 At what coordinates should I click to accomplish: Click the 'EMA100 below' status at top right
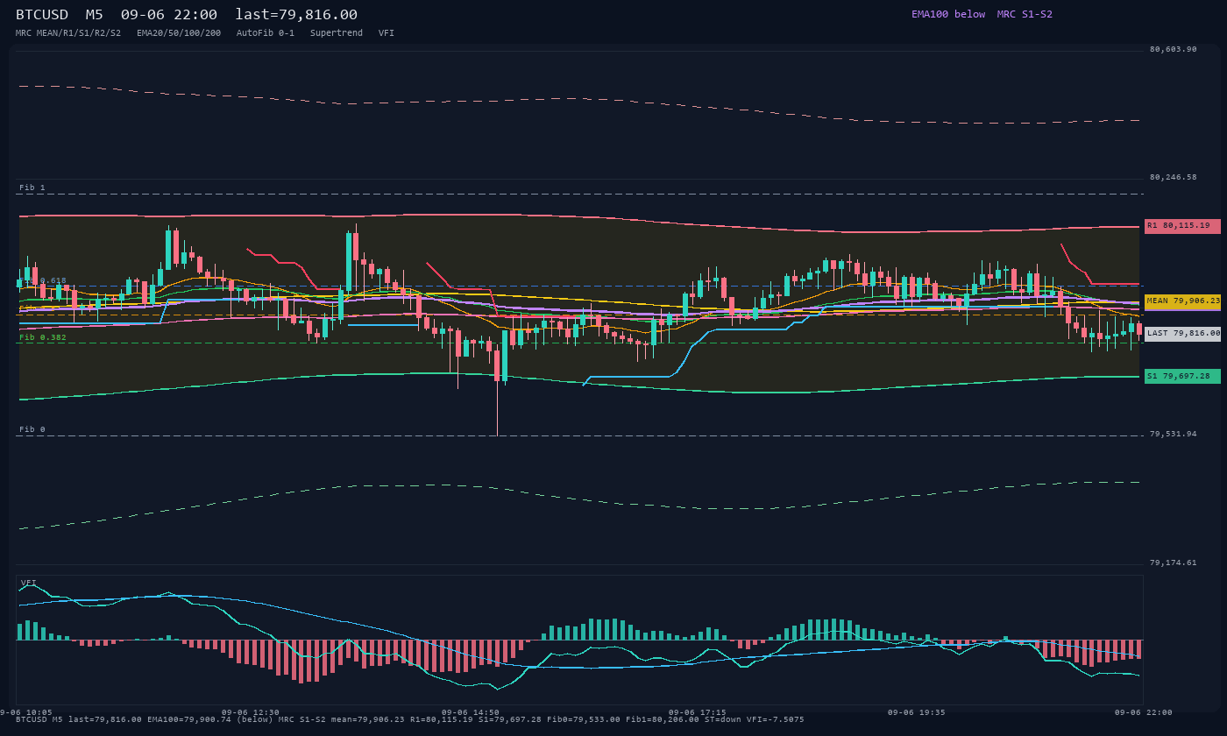point(948,14)
